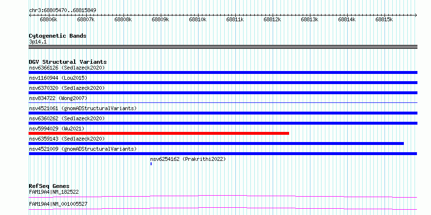Open the FAM19A4|NM_001005527 gene label

58,204
